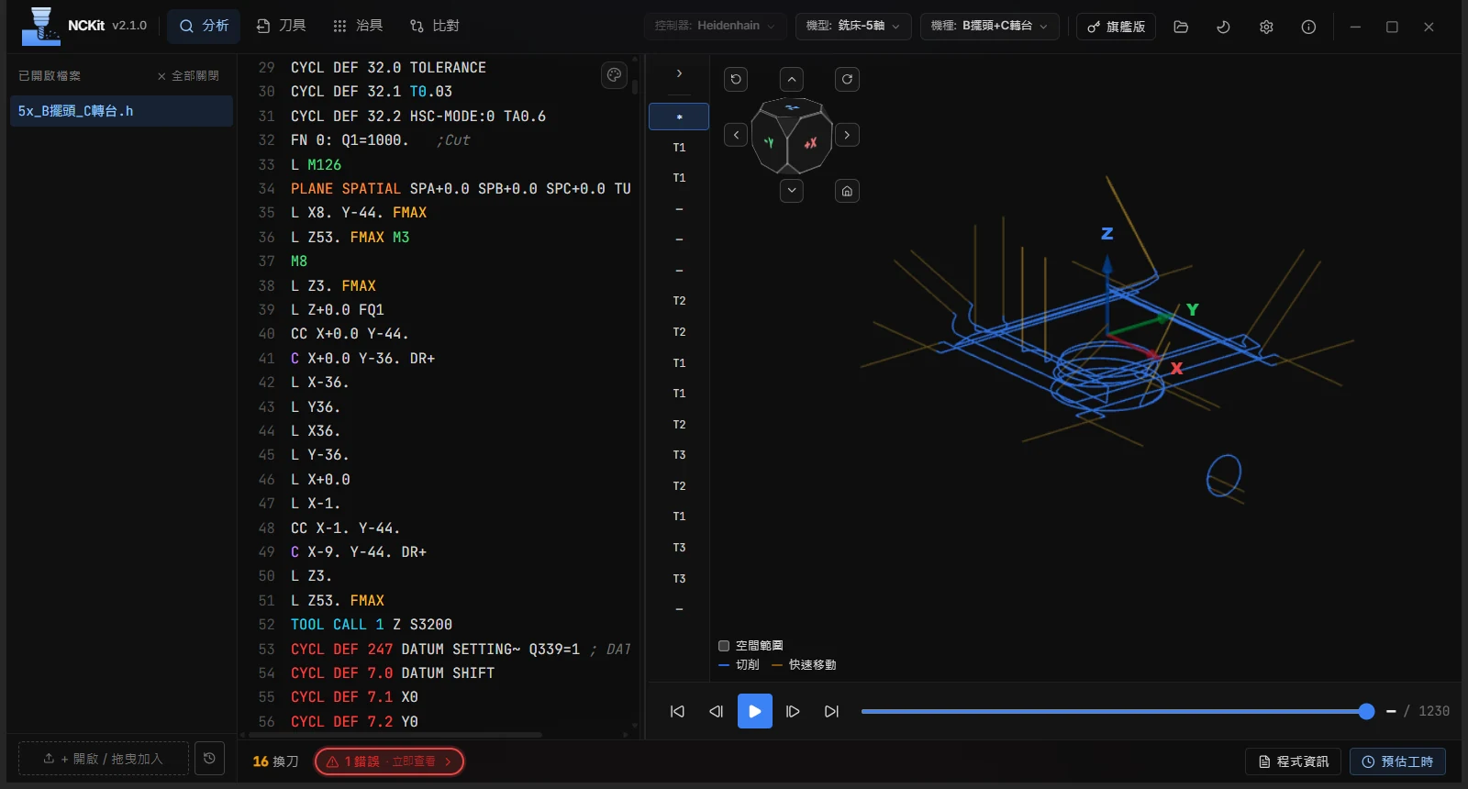Open a file with the folder icon
Screen dimensions: 1468x789
1181,27
